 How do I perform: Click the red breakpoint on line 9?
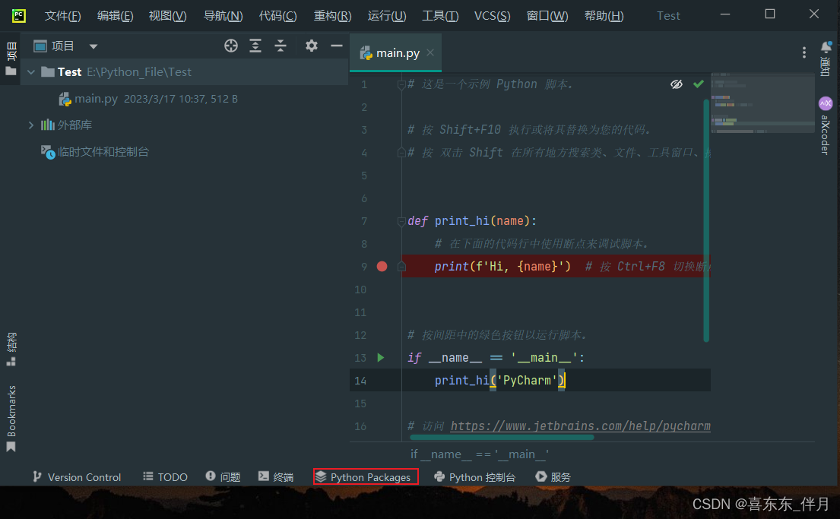(x=381, y=266)
